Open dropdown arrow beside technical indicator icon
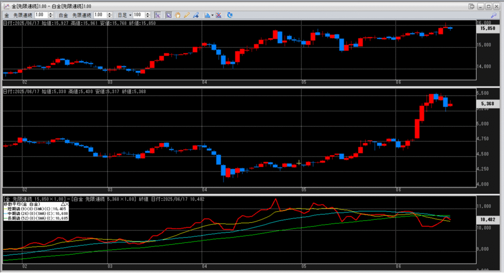 tap(213, 15)
